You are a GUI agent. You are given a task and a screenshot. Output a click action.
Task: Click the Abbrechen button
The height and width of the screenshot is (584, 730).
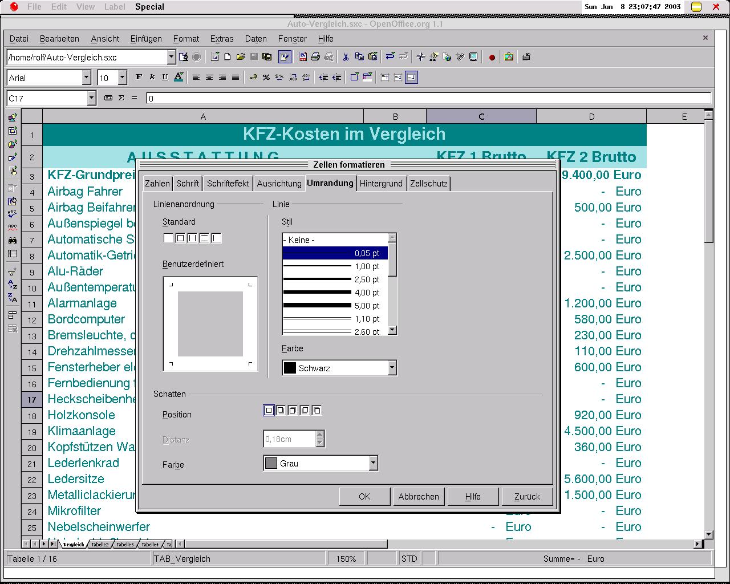coord(419,496)
